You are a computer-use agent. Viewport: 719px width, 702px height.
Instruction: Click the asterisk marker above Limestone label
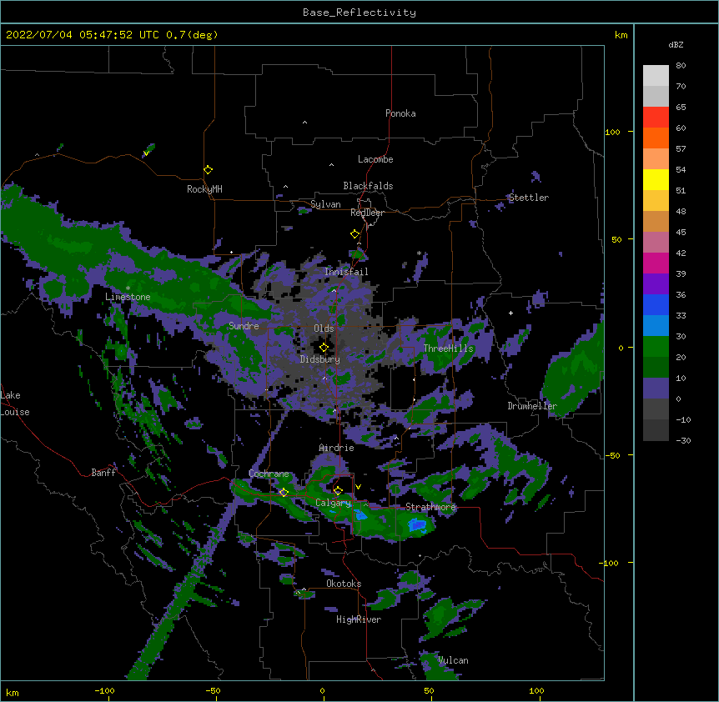click(128, 288)
